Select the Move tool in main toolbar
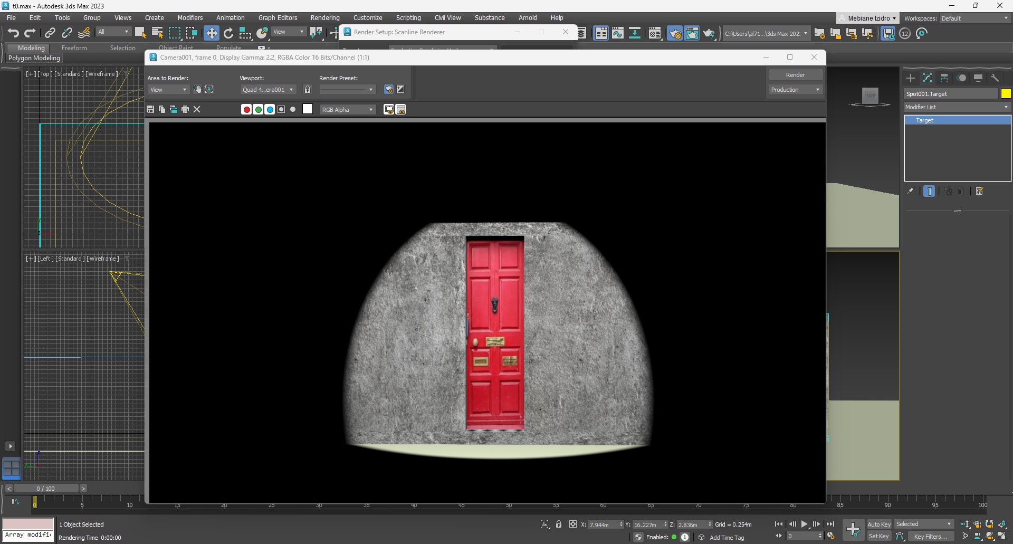 click(x=212, y=33)
